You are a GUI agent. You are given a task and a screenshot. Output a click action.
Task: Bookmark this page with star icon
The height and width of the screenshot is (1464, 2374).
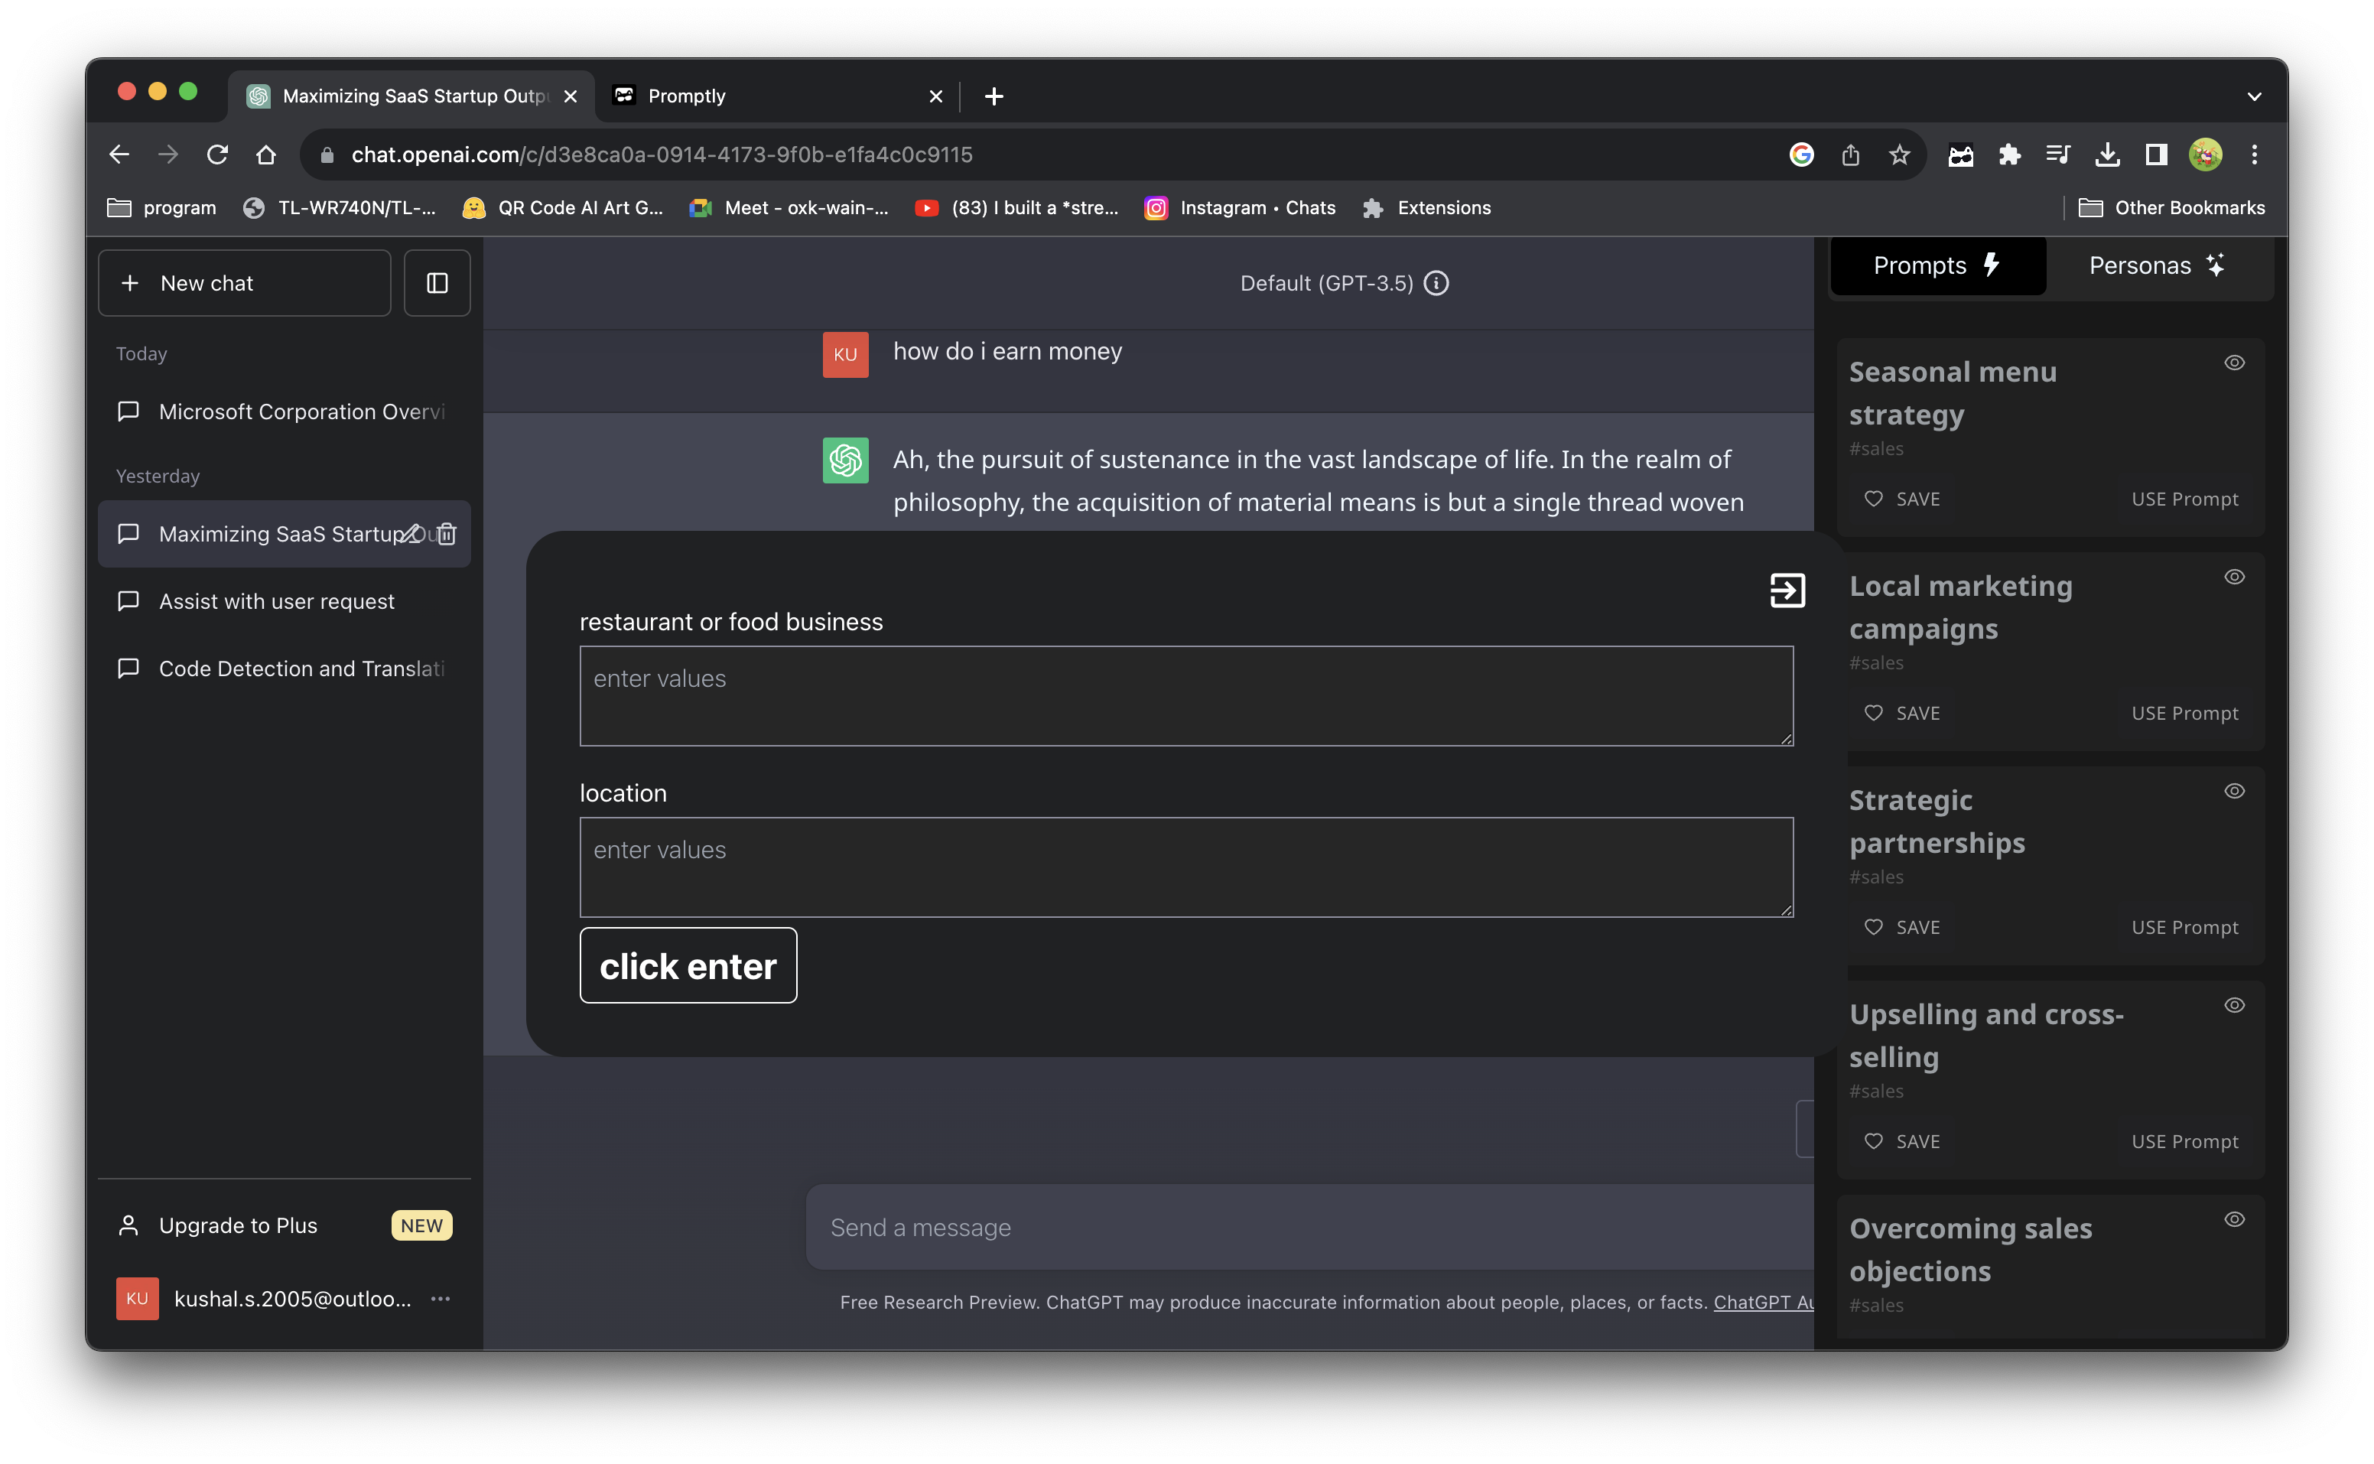[1898, 155]
